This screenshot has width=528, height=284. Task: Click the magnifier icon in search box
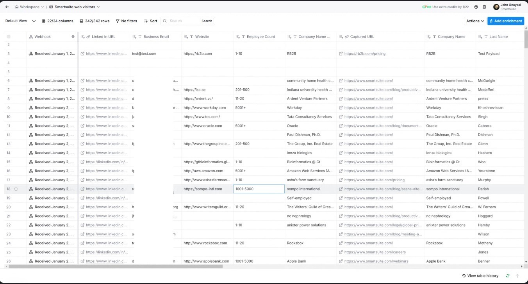pos(166,21)
